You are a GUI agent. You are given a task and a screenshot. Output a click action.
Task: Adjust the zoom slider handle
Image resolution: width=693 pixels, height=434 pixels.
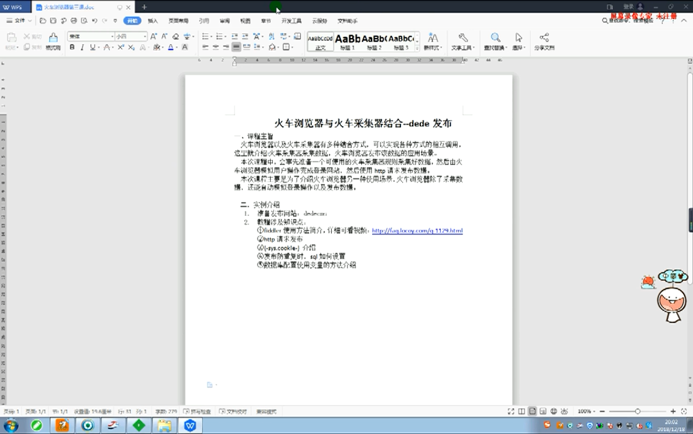(x=638, y=412)
